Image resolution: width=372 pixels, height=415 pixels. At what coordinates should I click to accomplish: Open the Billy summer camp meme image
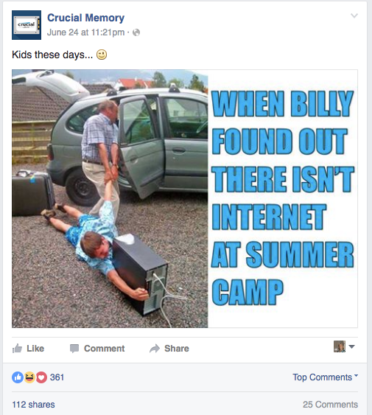click(x=185, y=198)
